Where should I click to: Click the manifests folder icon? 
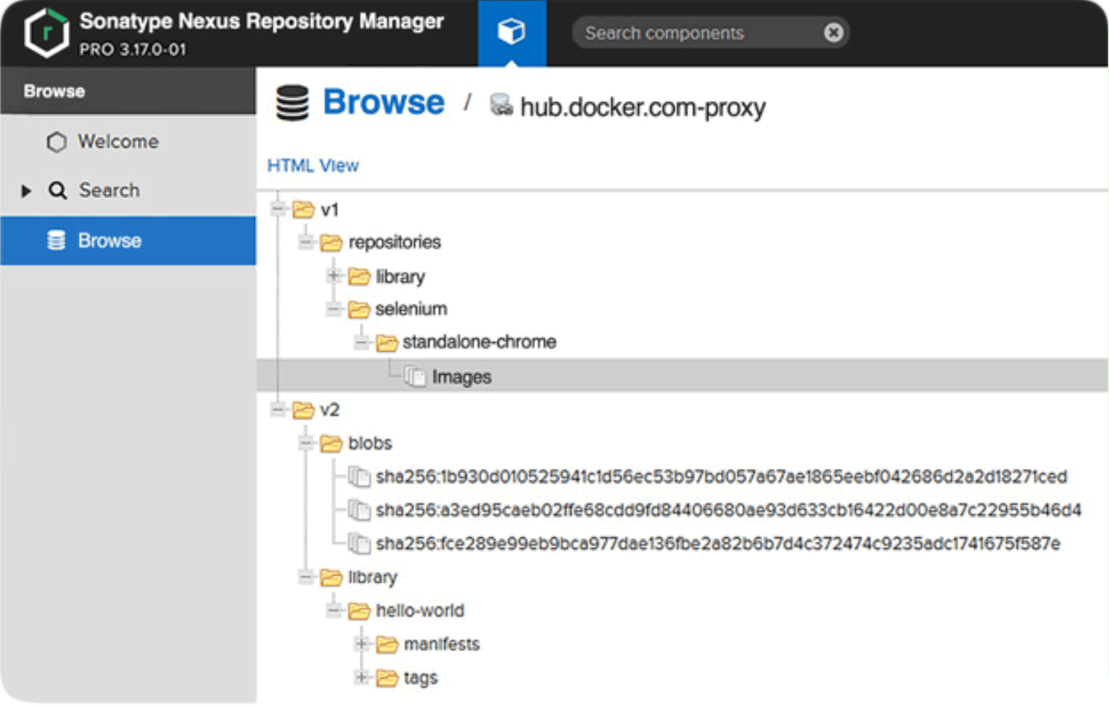(x=387, y=644)
